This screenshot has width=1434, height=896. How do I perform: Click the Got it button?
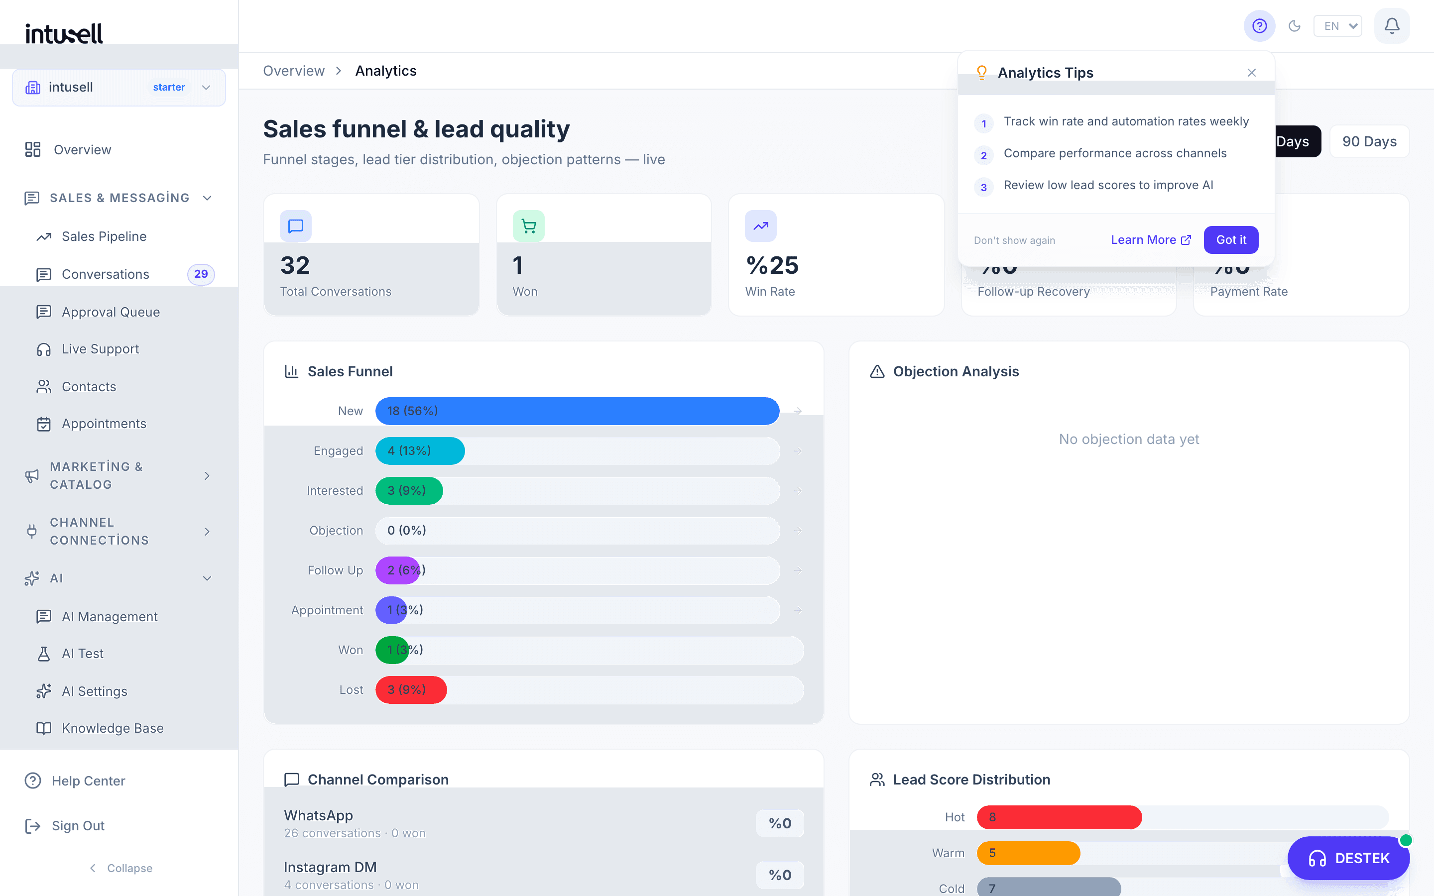coord(1231,240)
